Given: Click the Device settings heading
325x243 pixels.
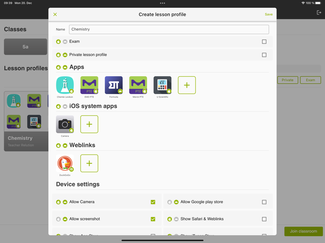Looking at the screenshot, I should (x=78, y=184).
